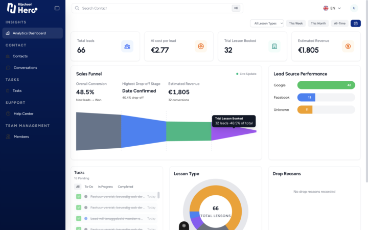Select the In Progress tasks tab
The image size is (368, 230).
(105, 187)
